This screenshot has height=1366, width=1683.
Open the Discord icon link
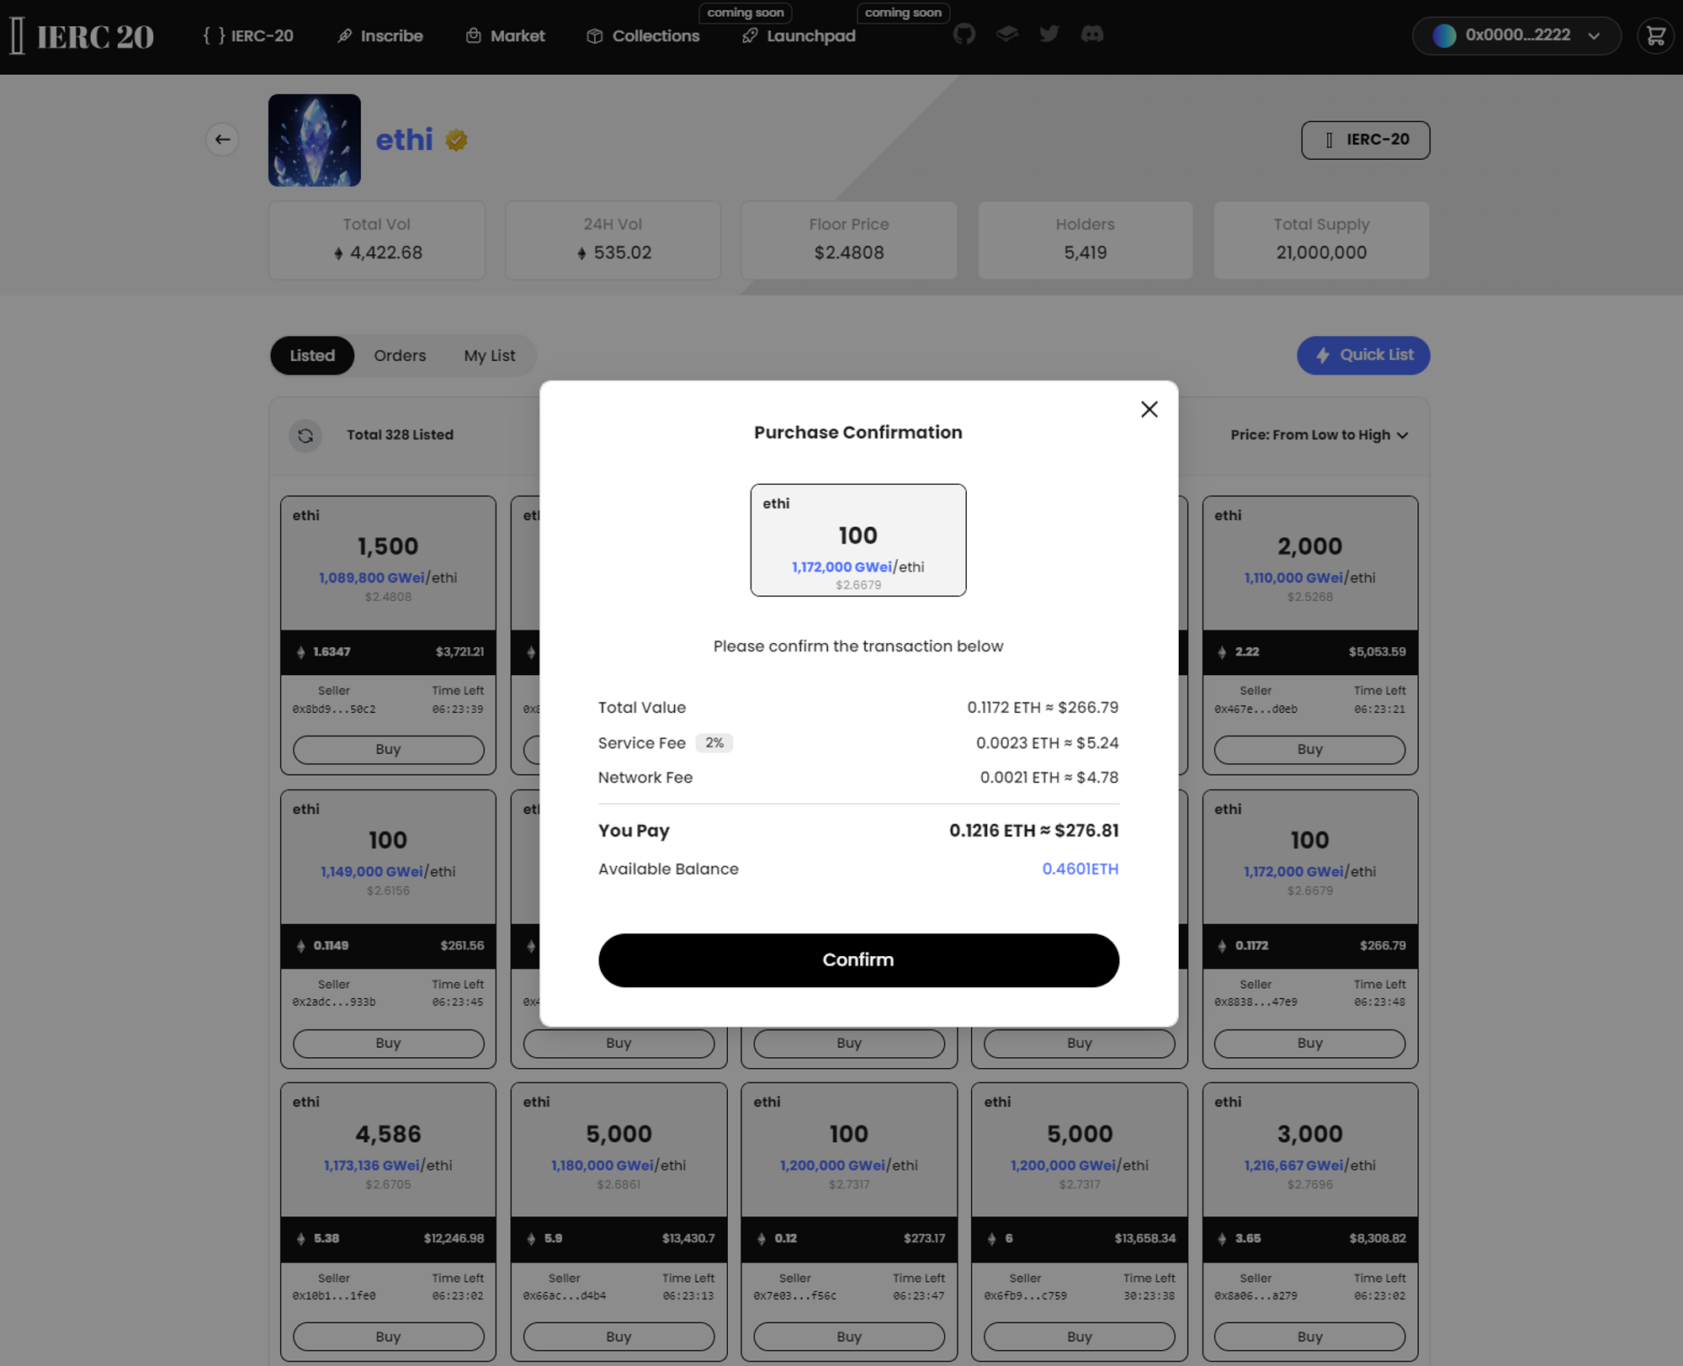click(x=1091, y=35)
